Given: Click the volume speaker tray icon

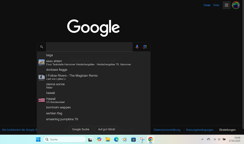Looking at the screenshot, I should pos(219,139).
